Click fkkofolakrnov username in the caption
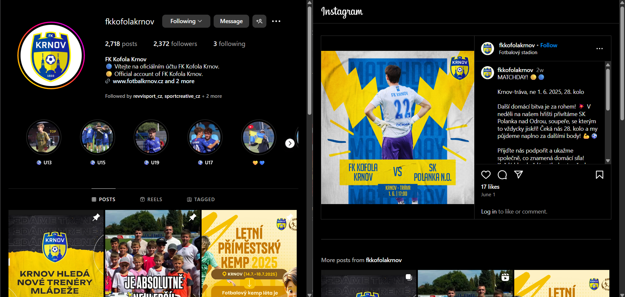Viewport: 625px width, 297px height. click(515, 70)
